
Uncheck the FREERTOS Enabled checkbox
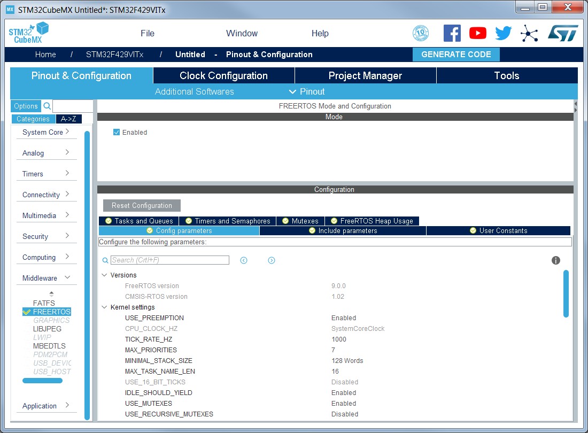117,133
